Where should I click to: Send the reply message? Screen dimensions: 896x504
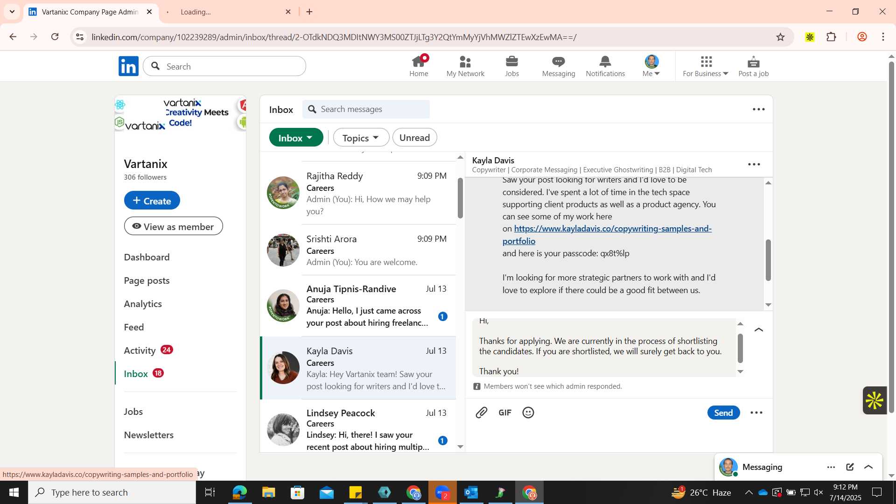pyautogui.click(x=723, y=413)
